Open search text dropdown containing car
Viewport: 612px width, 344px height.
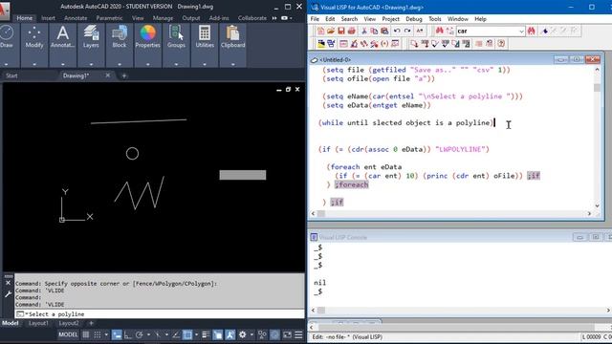point(521,31)
